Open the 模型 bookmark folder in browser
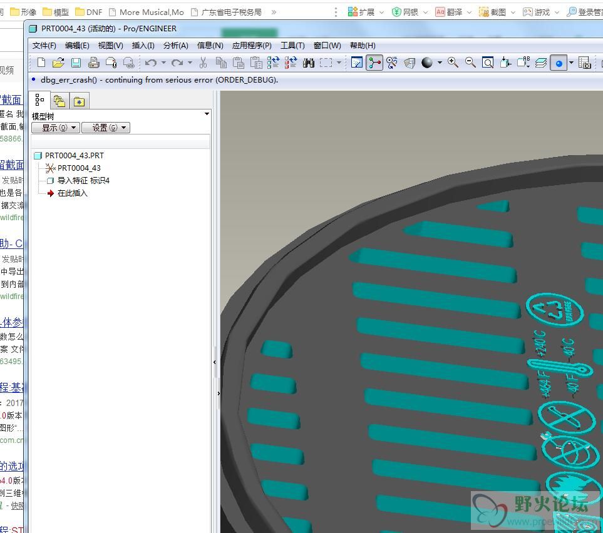 (x=56, y=12)
